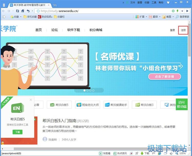192x156 pixels.
Task: Open the 收藏 menu in title bar
Action: [147, 3]
